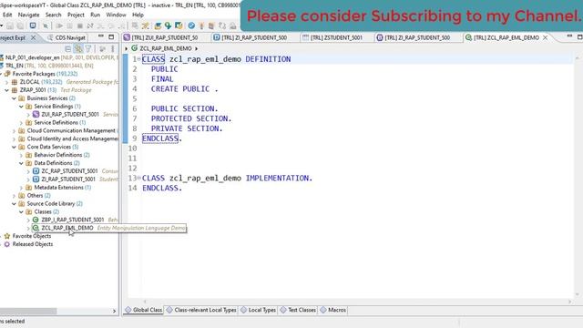Open the Run menu
583x328 pixels.
tap(95, 15)
